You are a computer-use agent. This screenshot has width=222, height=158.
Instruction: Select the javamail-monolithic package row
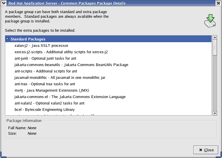(60, 78)
